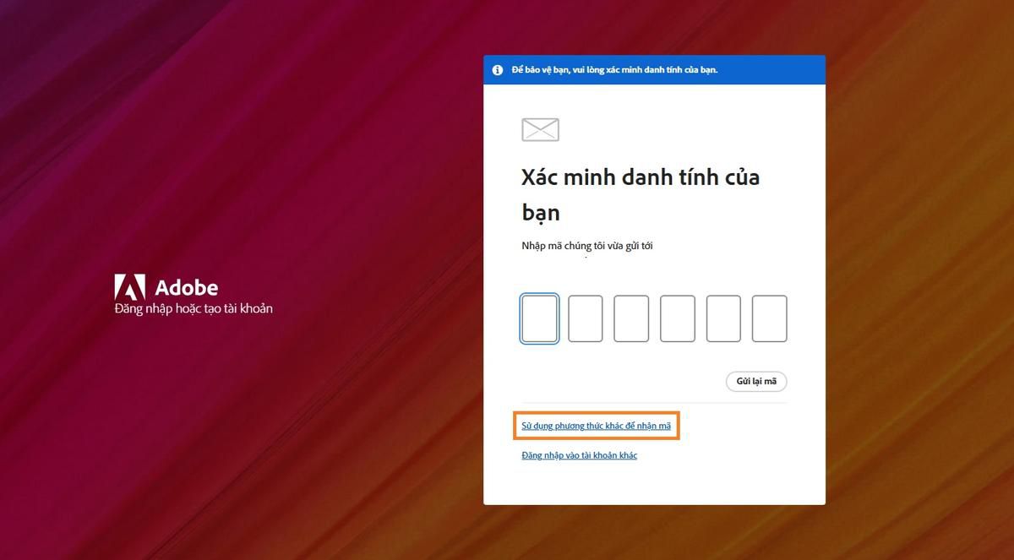Screen dimensions: 1014x560
Task: Click the 'Xác minh danh tính của bạn' heading
Action: [x=641, y=194]
